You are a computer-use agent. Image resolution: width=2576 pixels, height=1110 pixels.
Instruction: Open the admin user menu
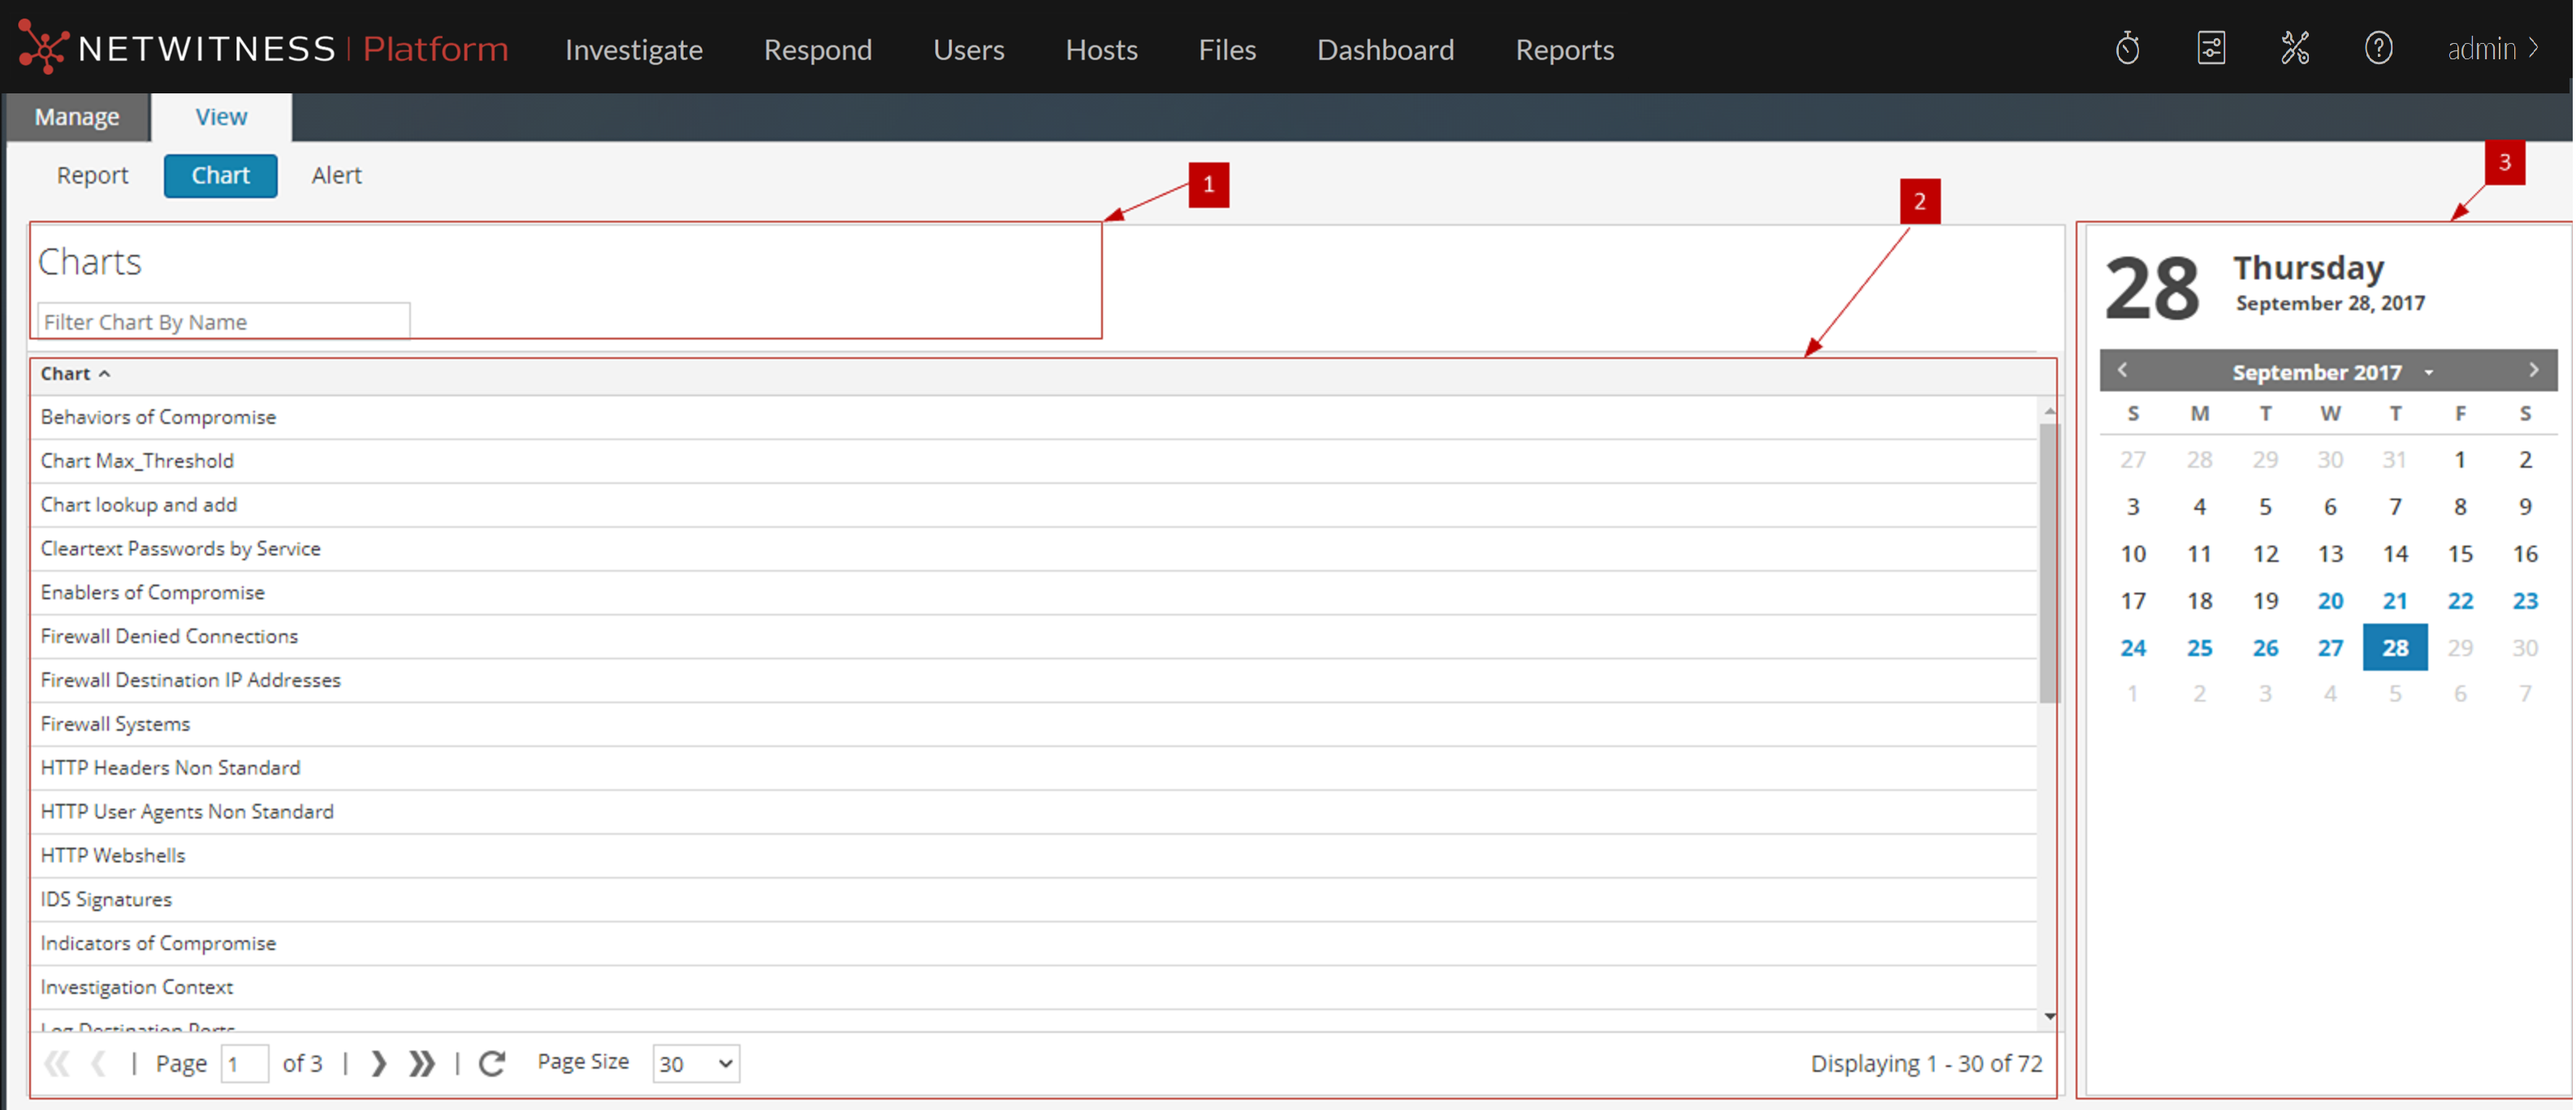(2492, 48)
